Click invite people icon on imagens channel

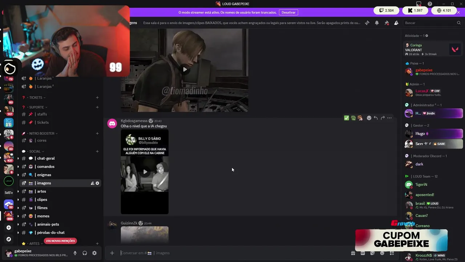pos(92,183)
